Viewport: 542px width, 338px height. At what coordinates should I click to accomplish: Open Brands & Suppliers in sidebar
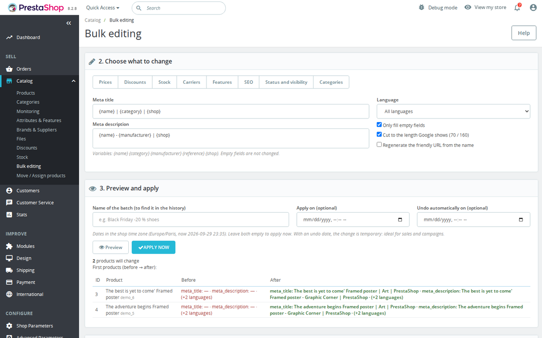(37, 130)
